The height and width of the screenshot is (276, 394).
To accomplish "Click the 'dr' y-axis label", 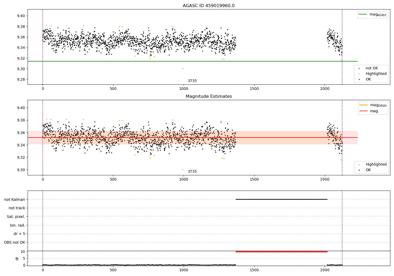I will pos(17,258).
